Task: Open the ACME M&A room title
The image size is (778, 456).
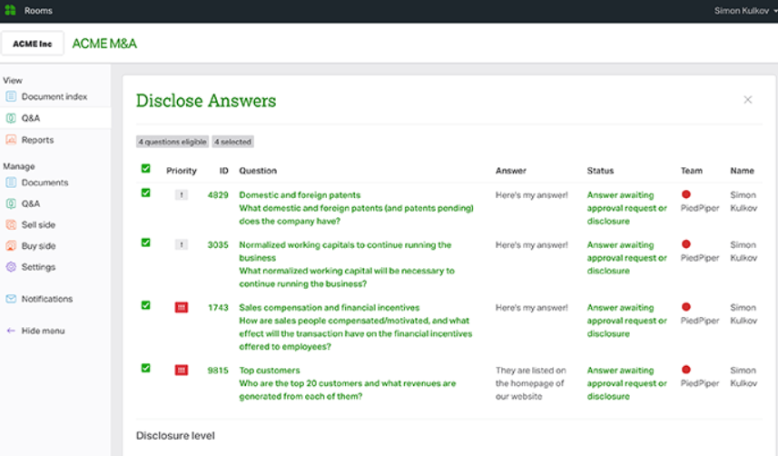Action: click(x=104, y=44)
